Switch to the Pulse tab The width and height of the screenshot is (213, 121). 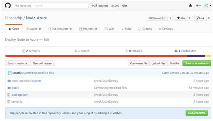pos(126,29)
